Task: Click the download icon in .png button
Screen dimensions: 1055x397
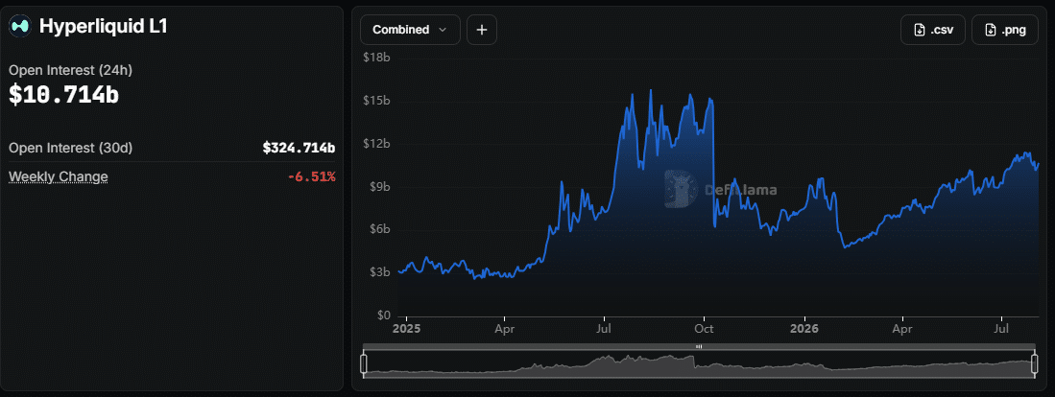Action: (991, 30)
